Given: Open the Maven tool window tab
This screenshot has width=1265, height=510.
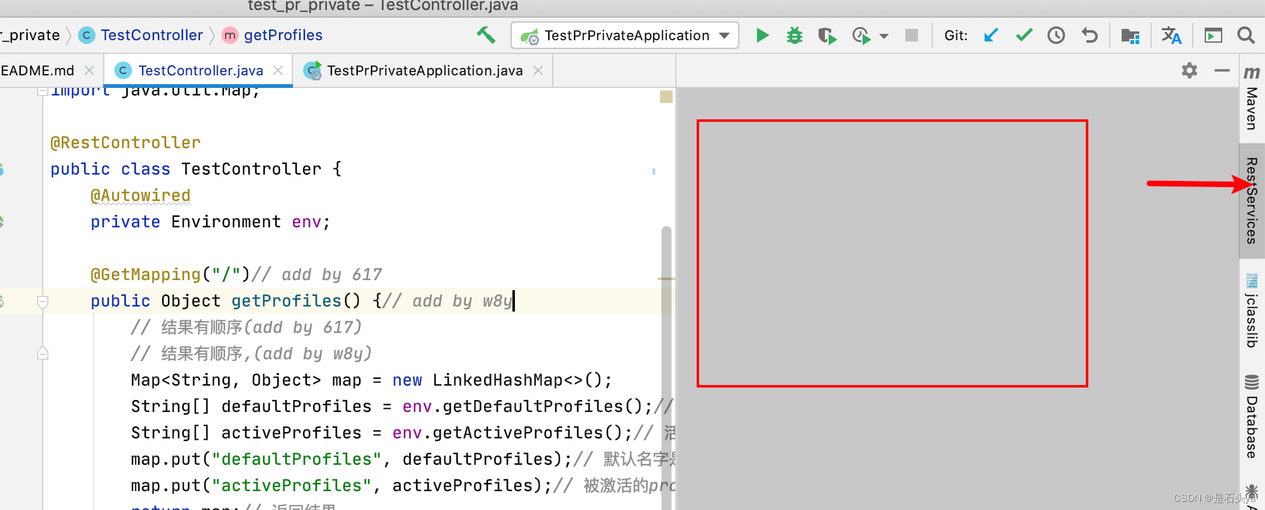Looking at the screenshot, I should coord(1252,99).
